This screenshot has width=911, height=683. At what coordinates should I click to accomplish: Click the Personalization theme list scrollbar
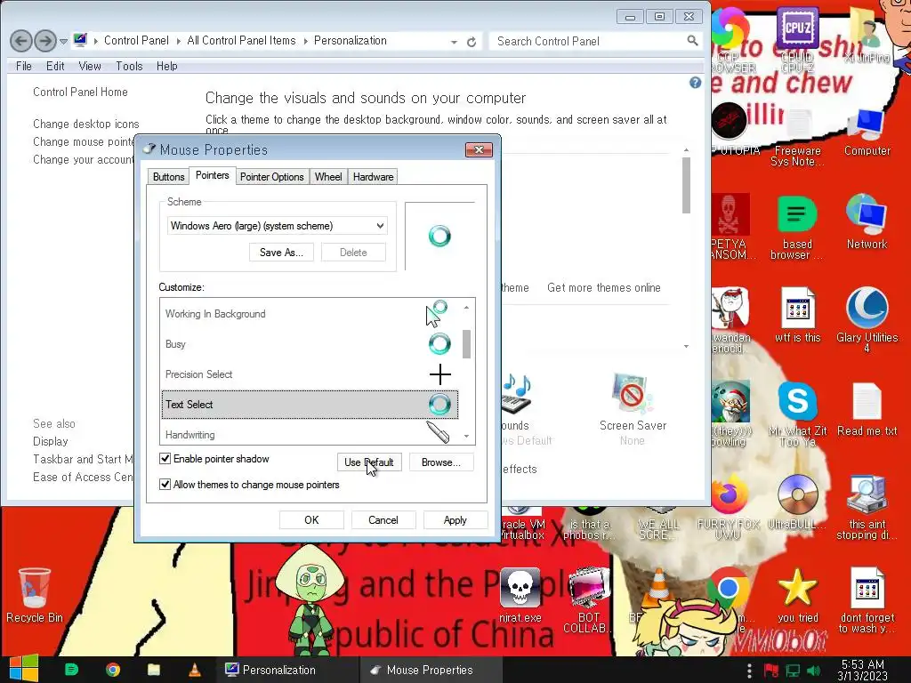pyautogui.click(x=686, y=186)
